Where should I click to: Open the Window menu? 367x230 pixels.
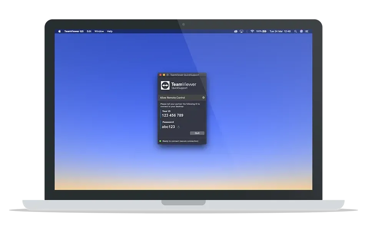[99, 31]
